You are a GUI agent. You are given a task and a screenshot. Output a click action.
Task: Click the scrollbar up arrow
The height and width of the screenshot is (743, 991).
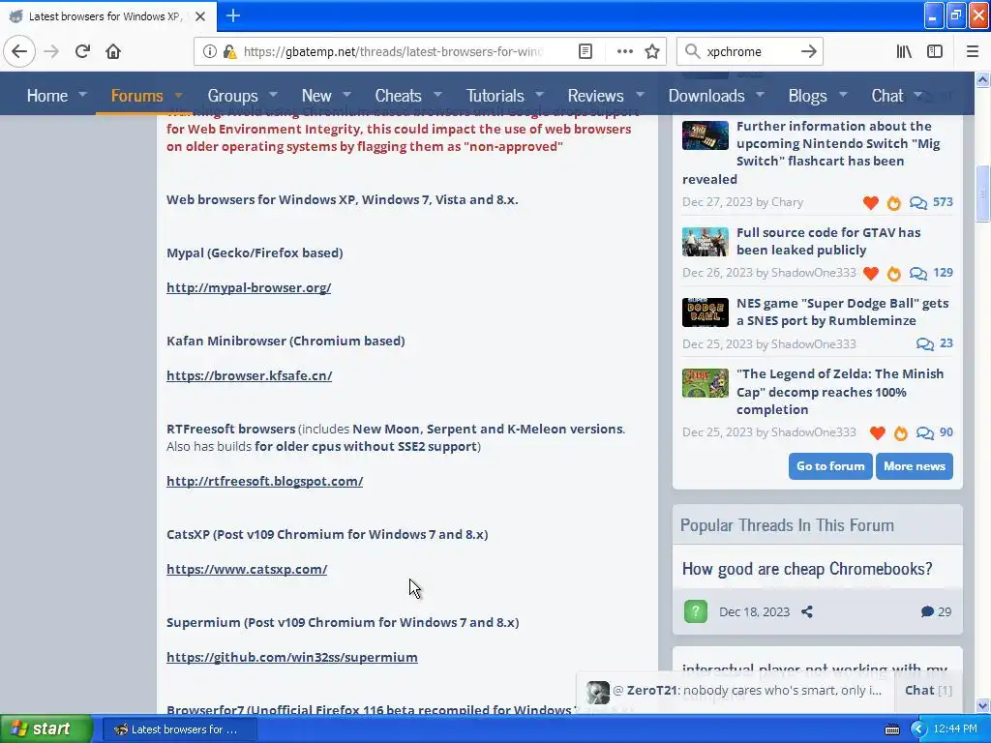(x=983, y=79)
